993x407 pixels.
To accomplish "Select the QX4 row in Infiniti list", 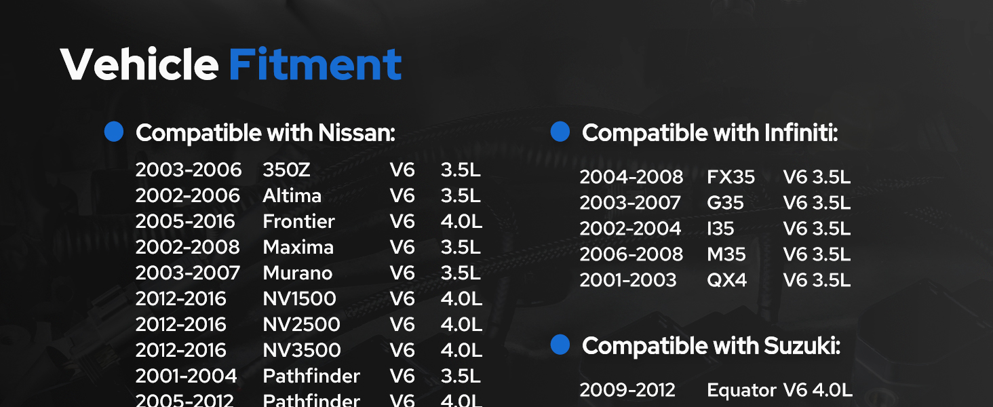I will (715, 280).
